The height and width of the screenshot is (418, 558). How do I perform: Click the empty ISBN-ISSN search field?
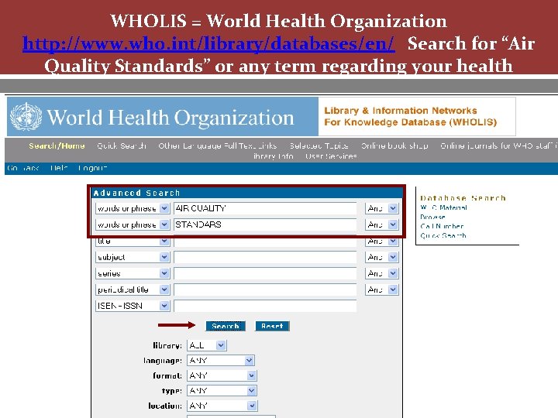click(x=265, y=306)
